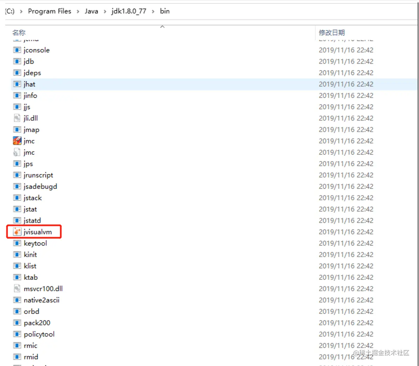This screenshot has width=419, height=366.
Task: Click the msvcr100.dll library icon
Action: [x=17, y=289]
